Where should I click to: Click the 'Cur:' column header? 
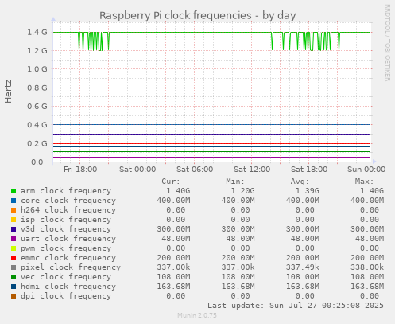[x=171, y=182]
